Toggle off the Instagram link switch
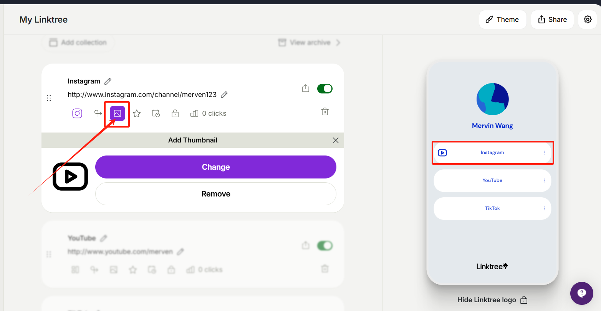This screenshot has height=311, width=601. point(325,88)
